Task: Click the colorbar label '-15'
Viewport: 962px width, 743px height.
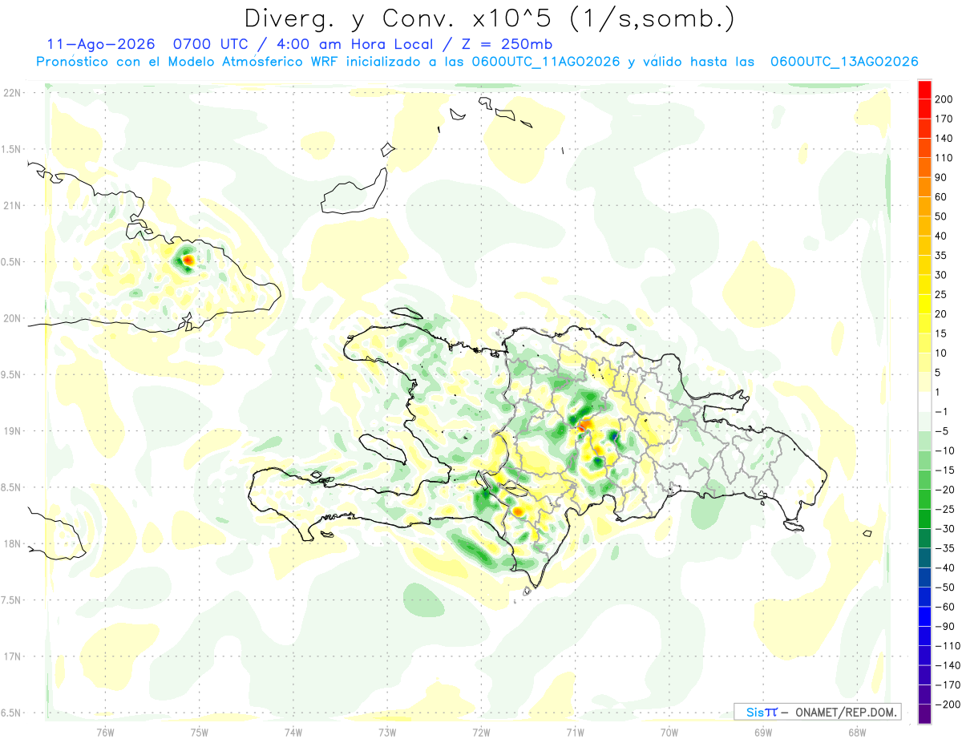Action: tap(947, 470)
